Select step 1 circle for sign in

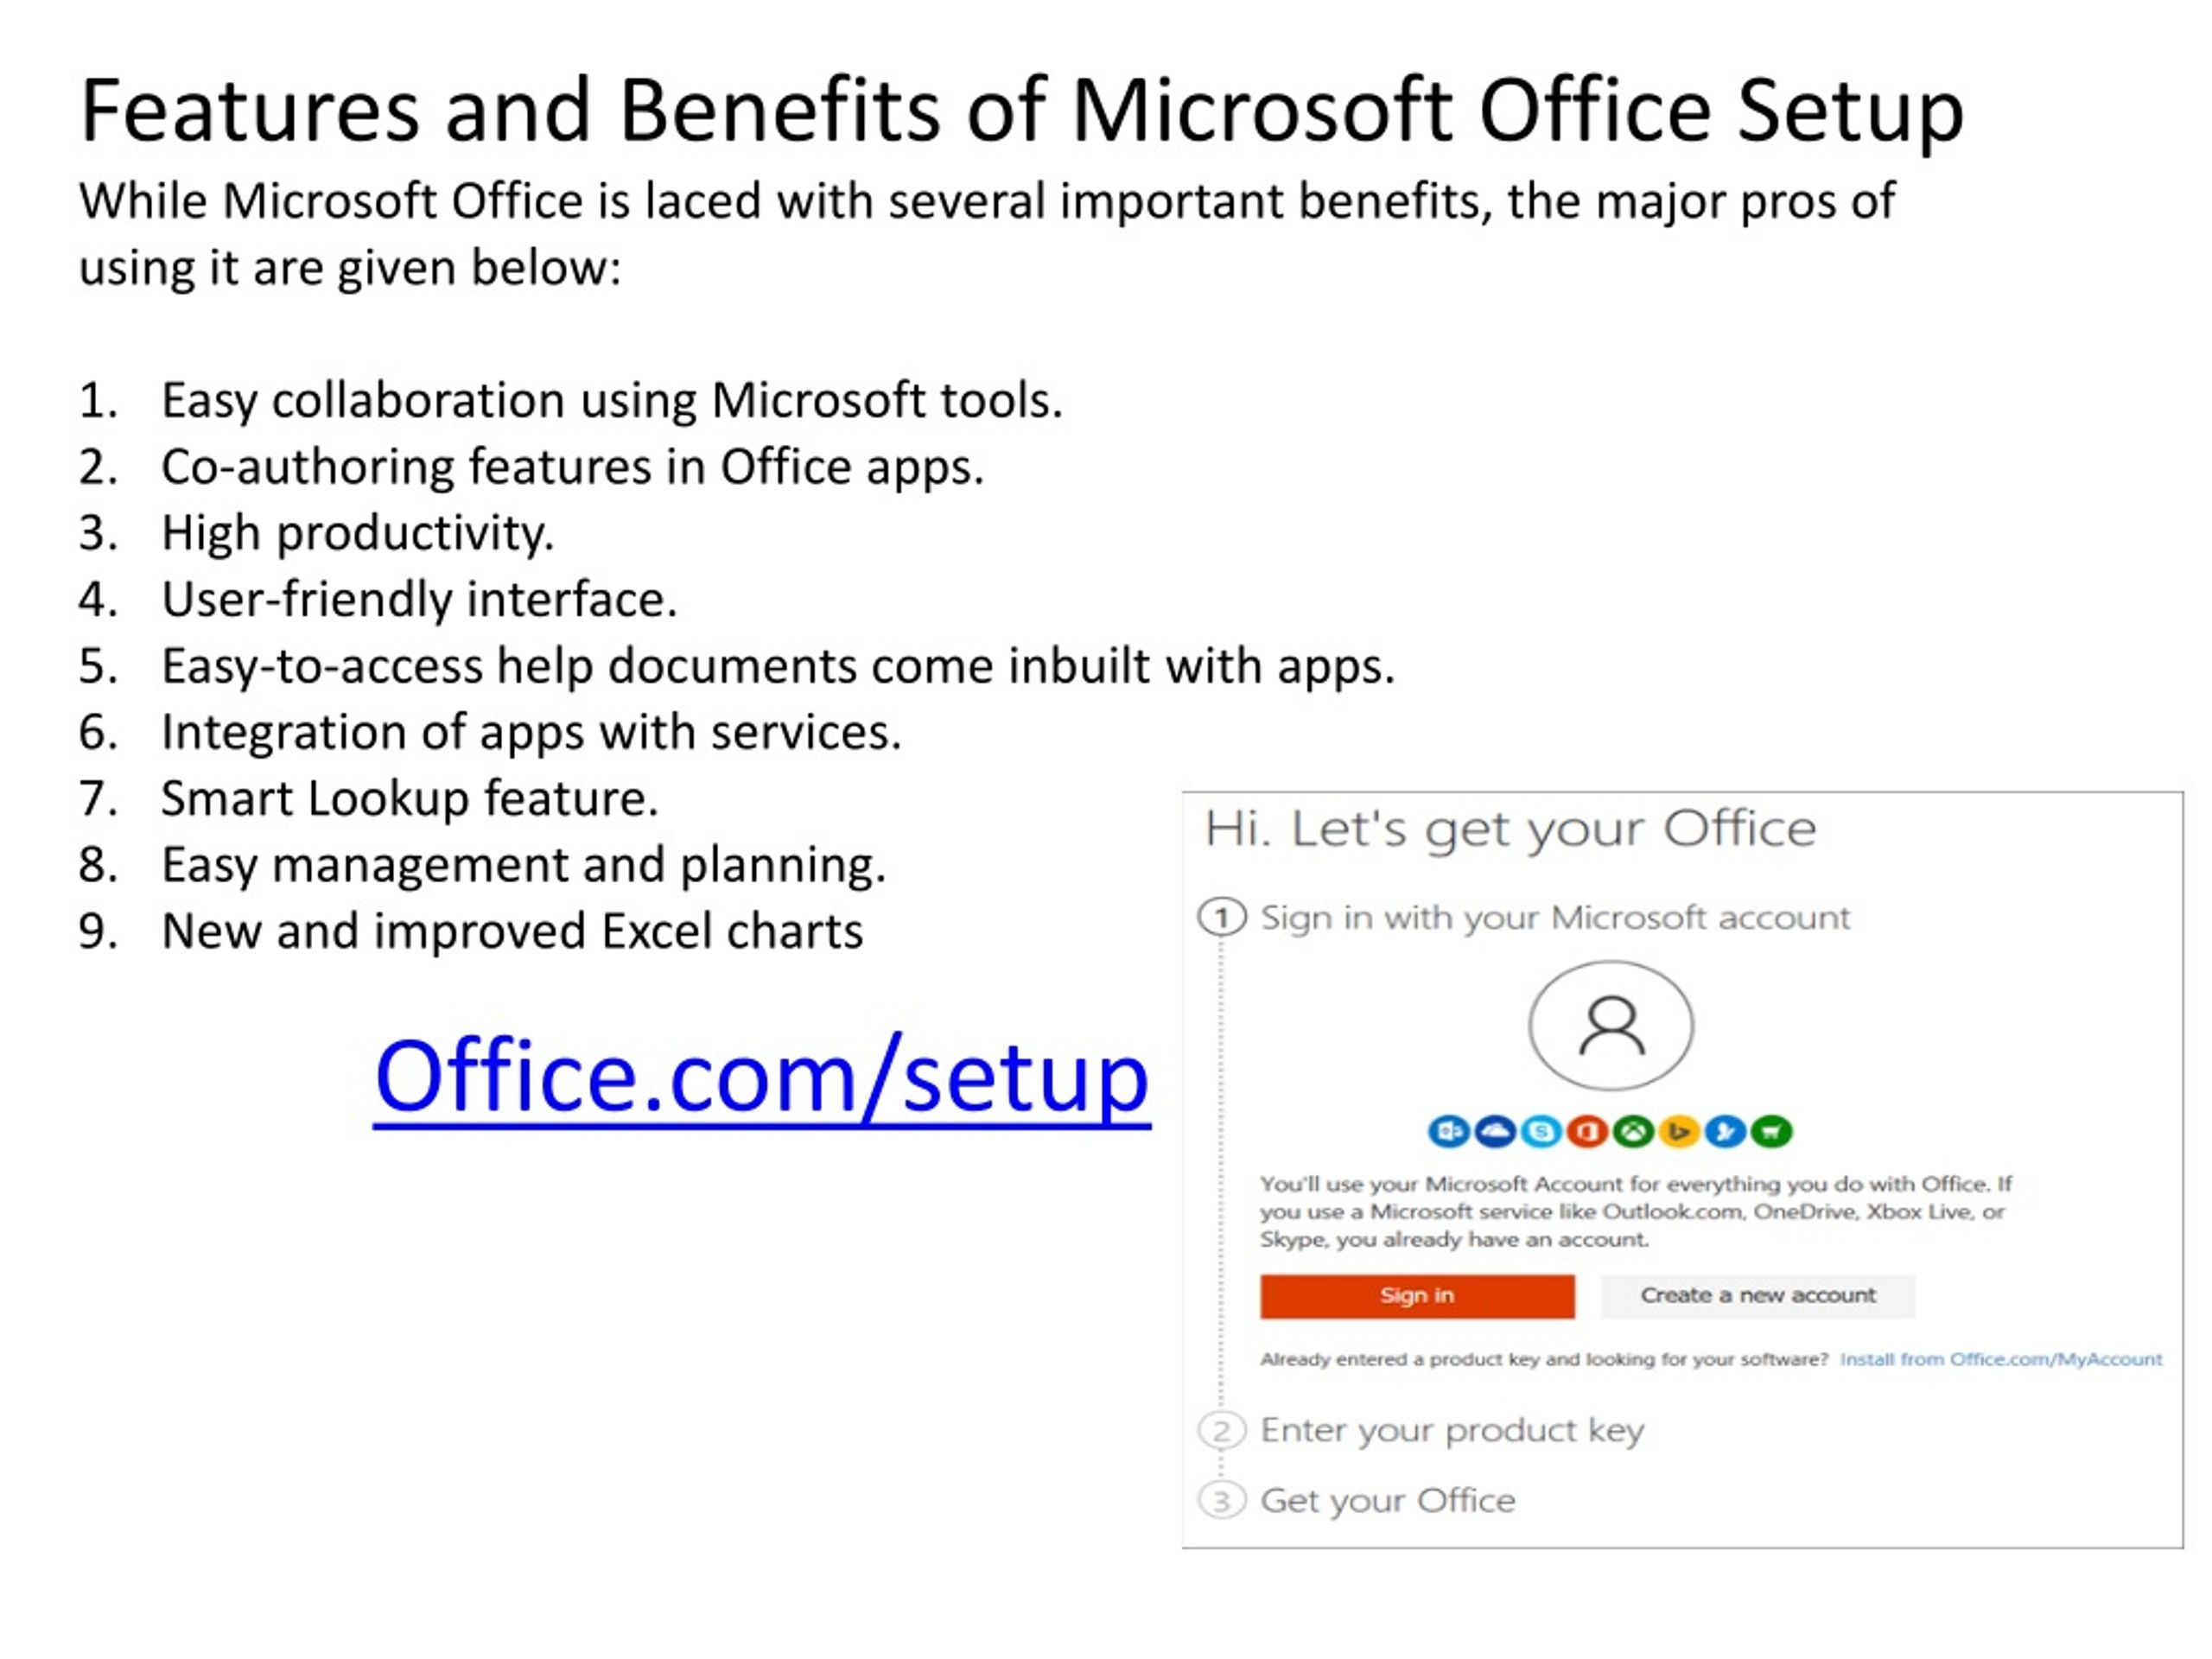[1222, 917]
